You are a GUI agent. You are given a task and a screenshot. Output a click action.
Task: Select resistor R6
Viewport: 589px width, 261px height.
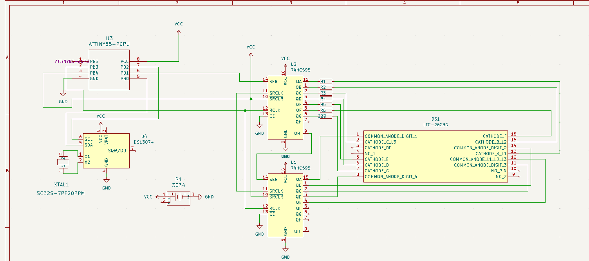326,111
